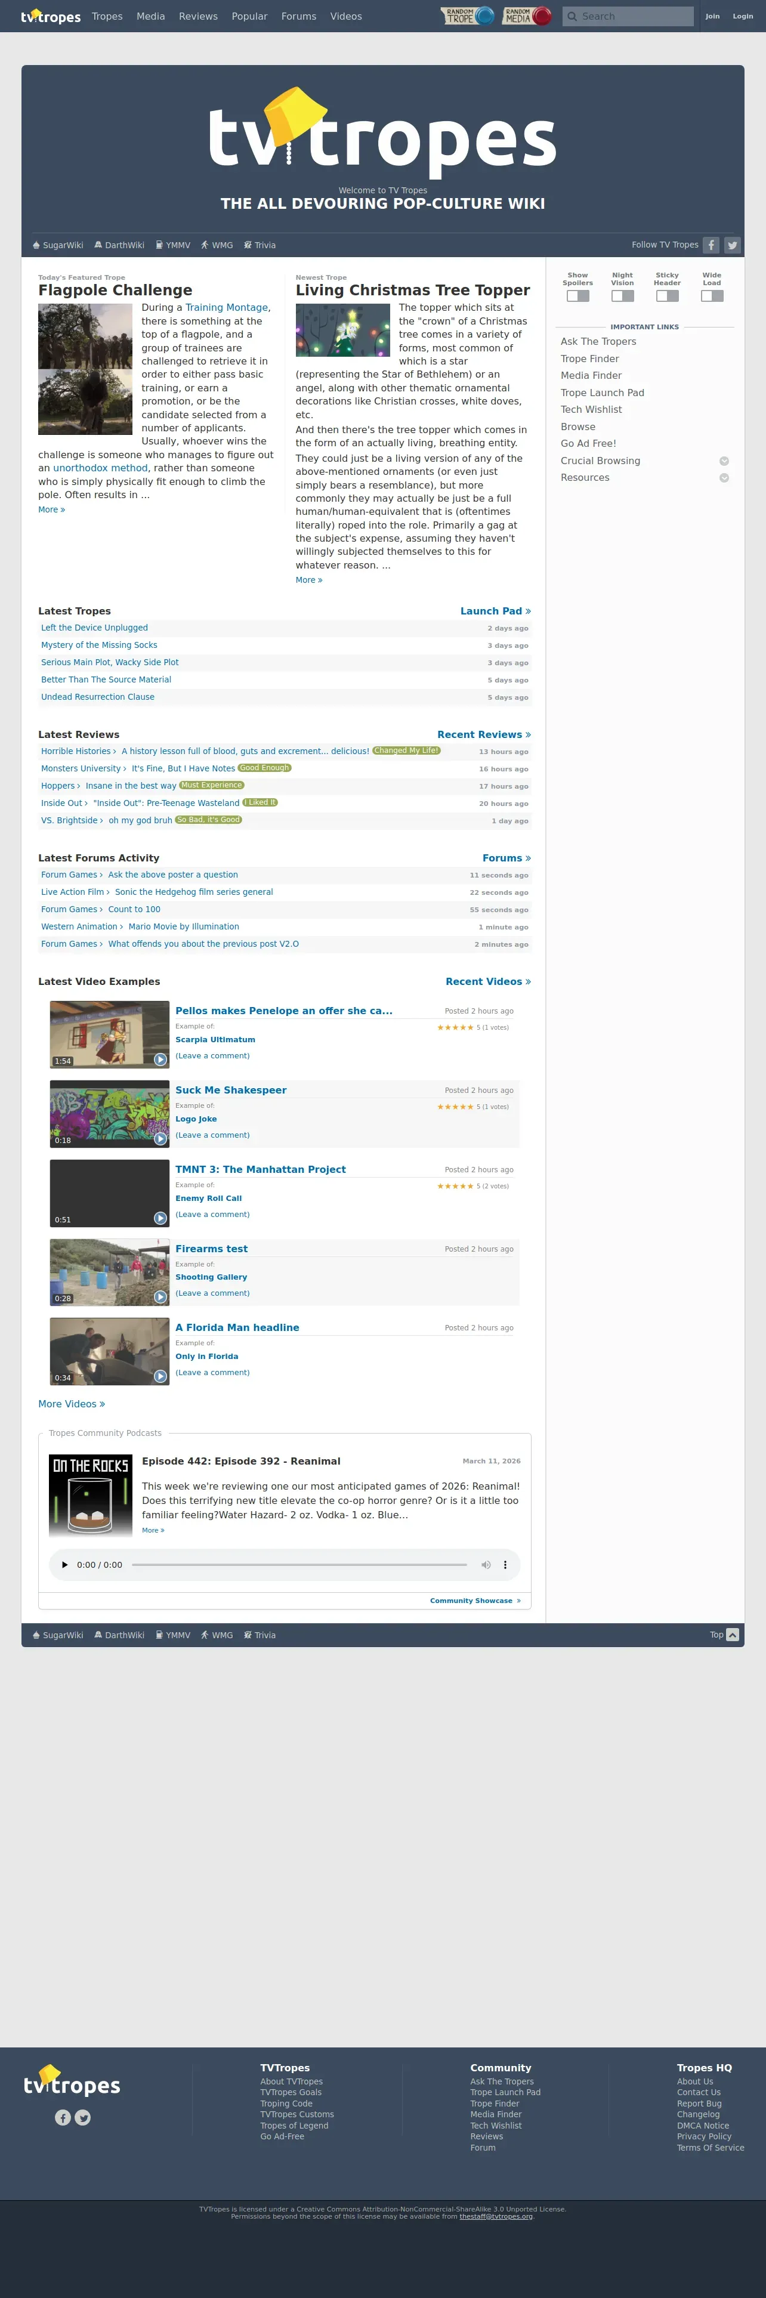Viewport: 766px width, 2298px height.
Task: Toggle Sticky Header switch
Action: 667,296
